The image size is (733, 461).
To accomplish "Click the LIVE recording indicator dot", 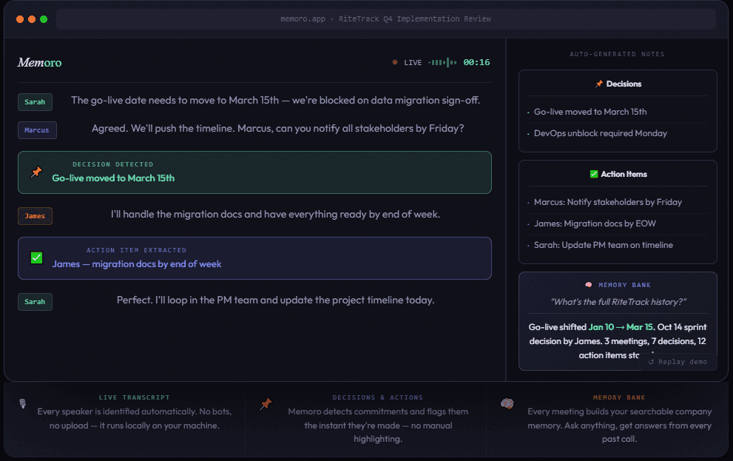I will click(395, 62).
